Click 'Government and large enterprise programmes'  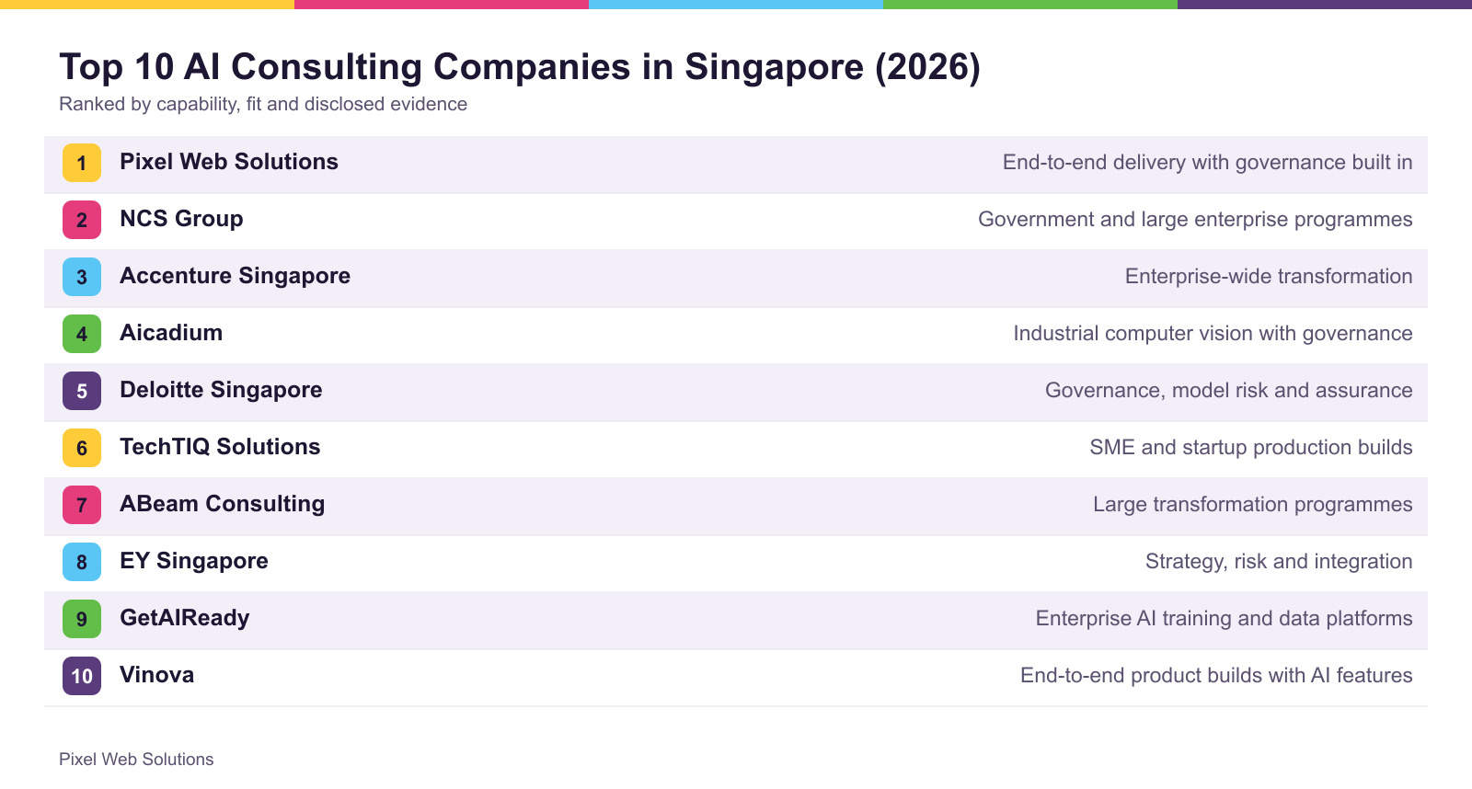tap(1195, 220)
